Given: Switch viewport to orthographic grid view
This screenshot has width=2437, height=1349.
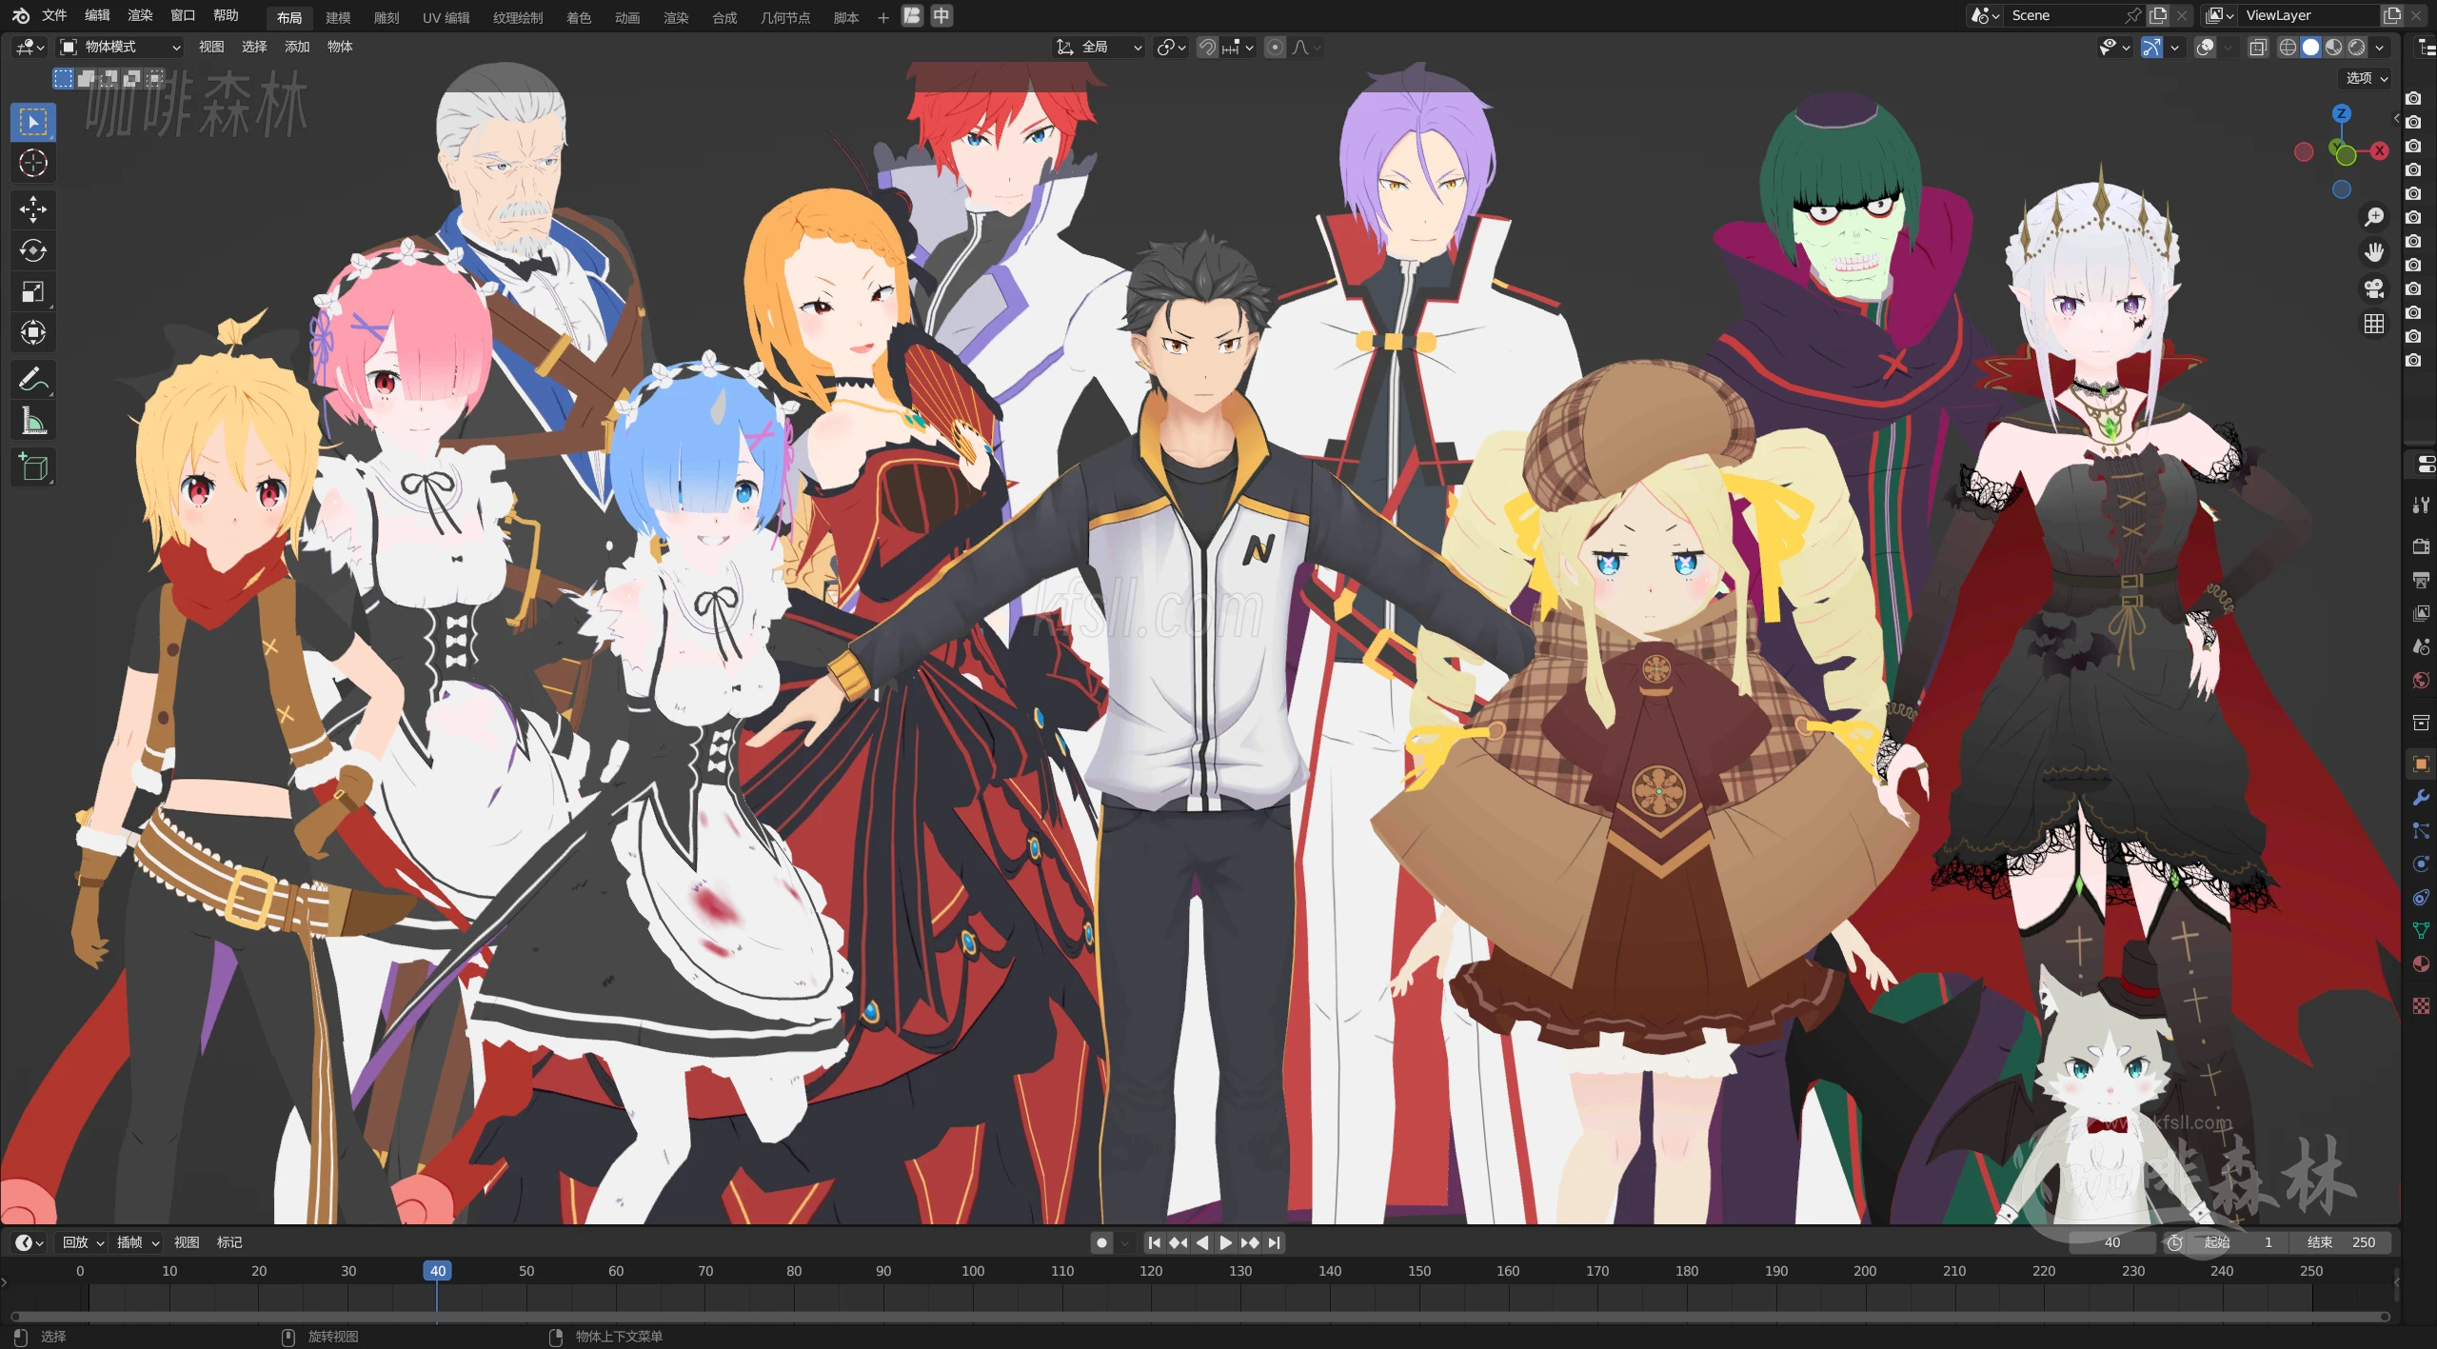Looking at the screenshot, I should coord(2374,325).
